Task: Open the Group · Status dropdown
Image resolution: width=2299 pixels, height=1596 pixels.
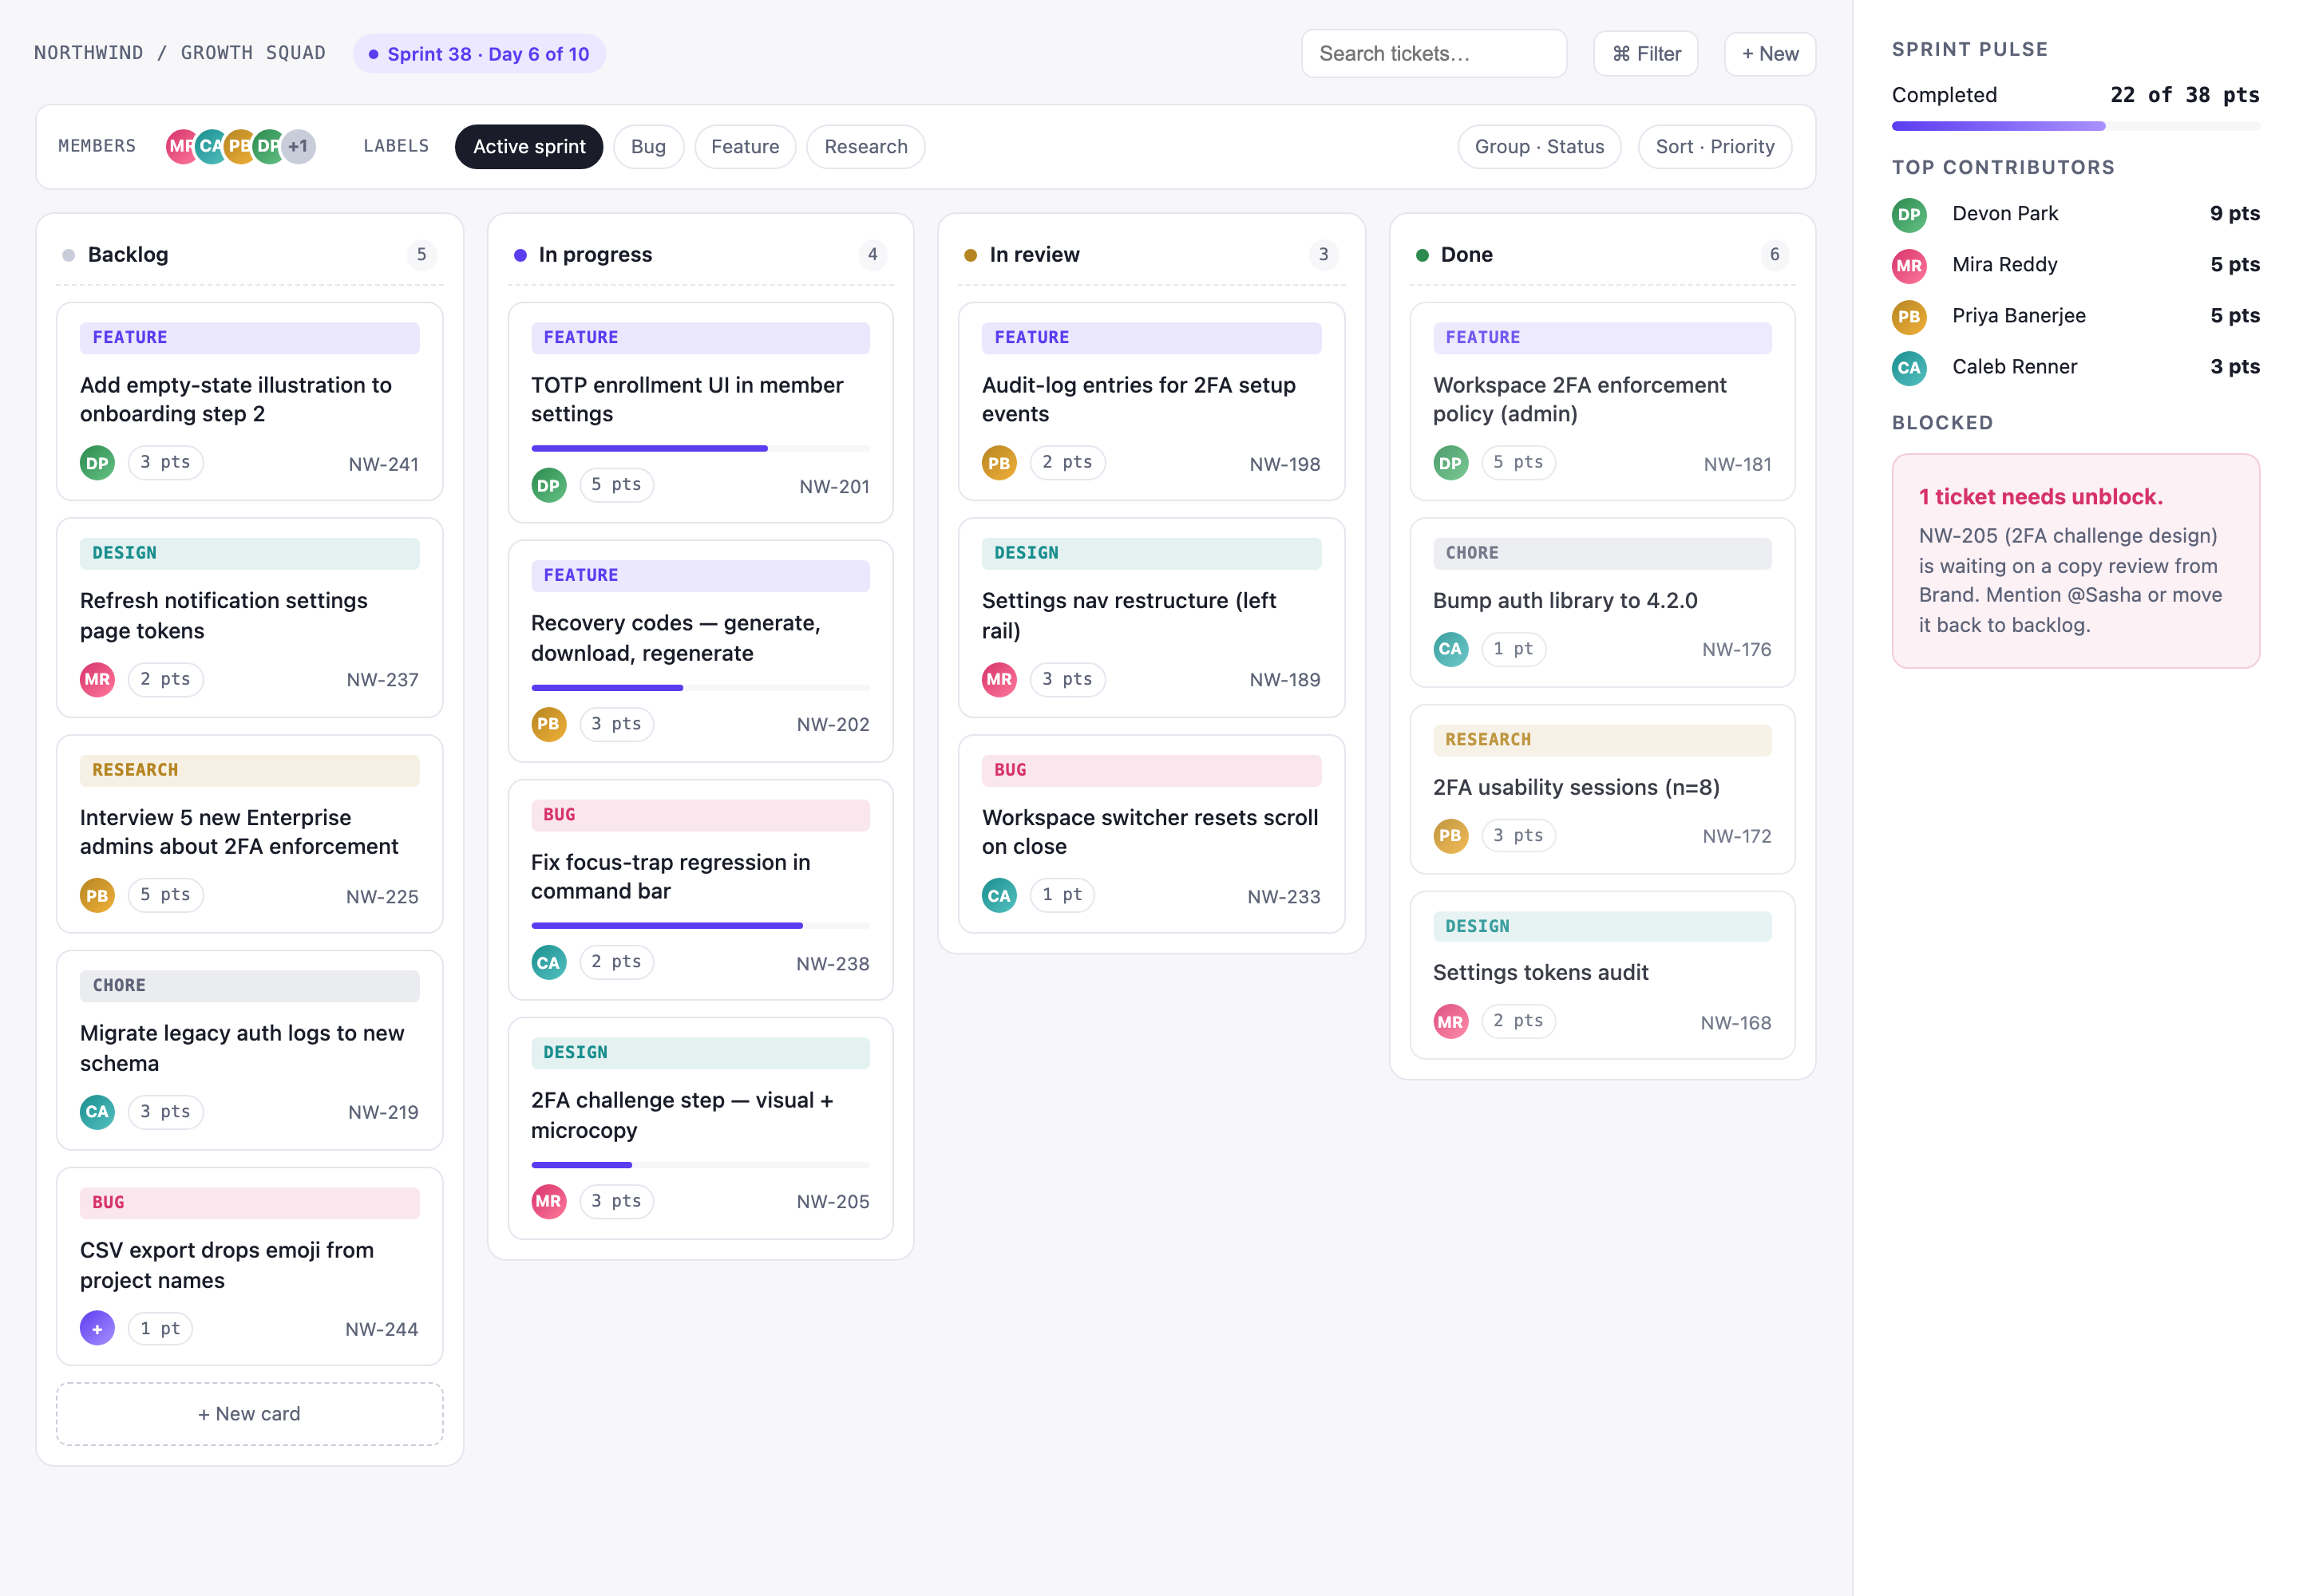Action: pyautogui.click(x=1539, y=146)
